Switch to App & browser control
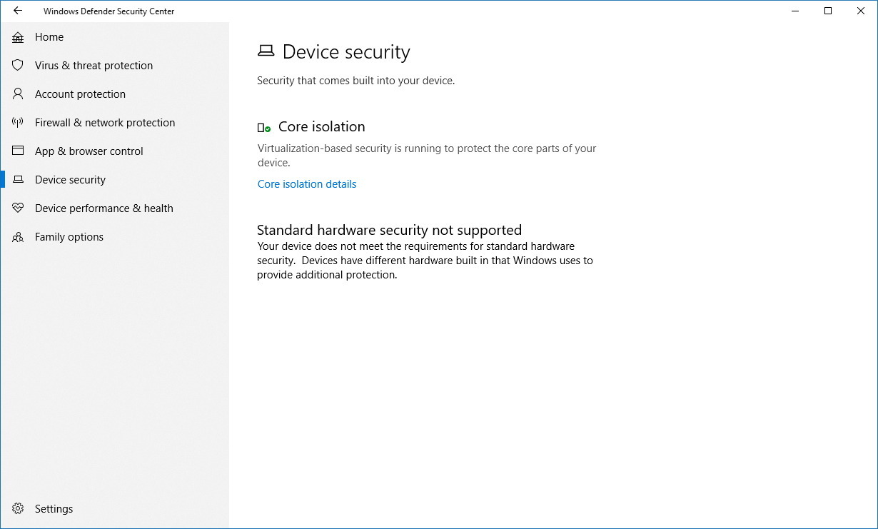Image resolution: width=878 pixels, height=529 pixels. click(x=89, y=151)
